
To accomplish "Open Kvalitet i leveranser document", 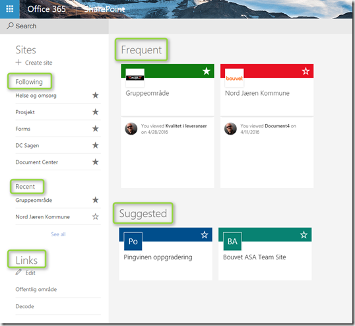I will [186, 126].
